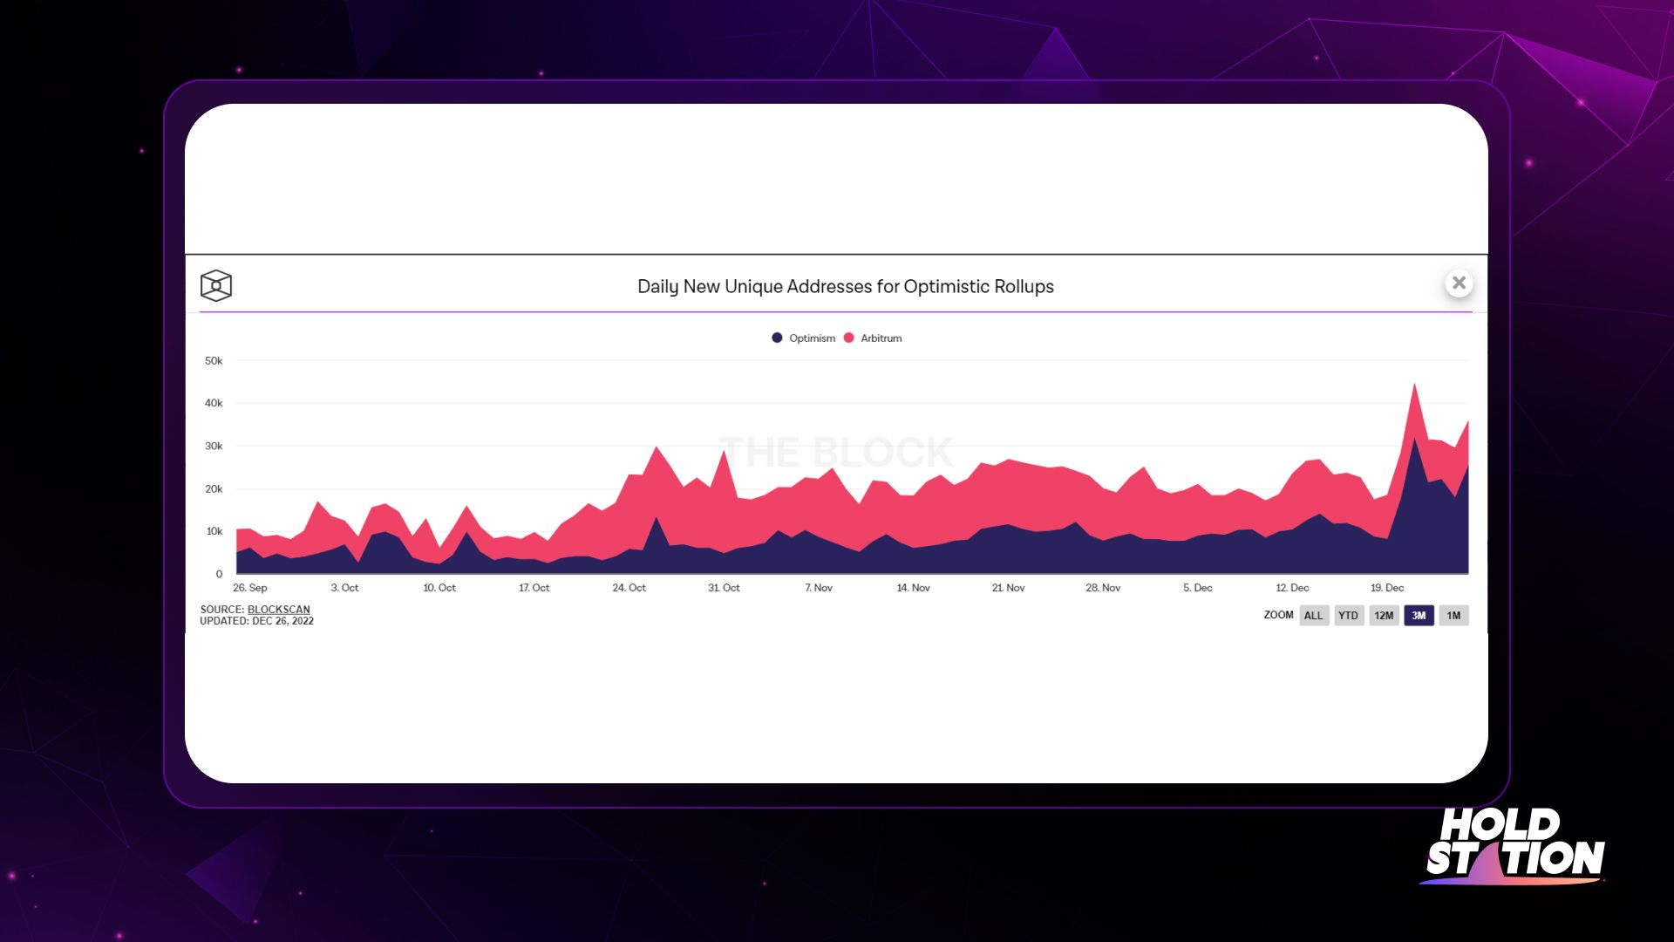The height and width of the screenshot is (942, 1674).
Task: Click the 28. Nov axis label
Action: [x=1103, y=588]
